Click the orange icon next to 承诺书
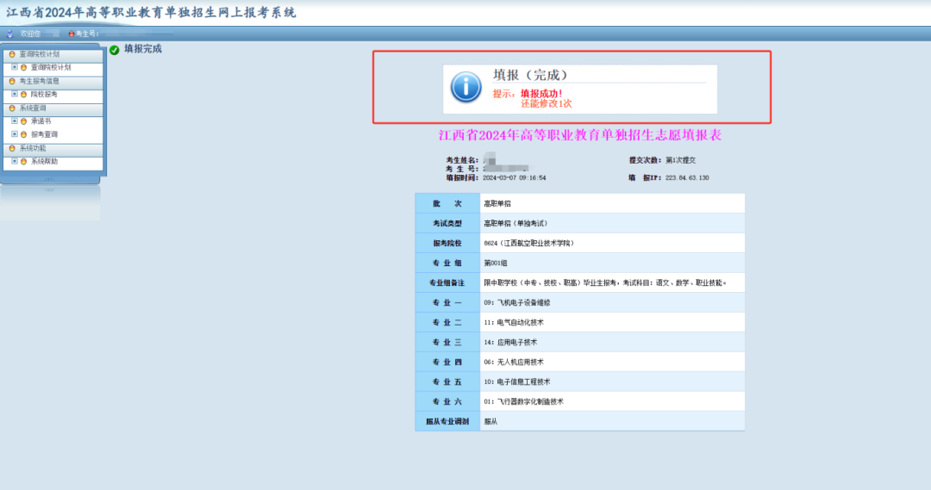The image size is (931, 490). 23,121
